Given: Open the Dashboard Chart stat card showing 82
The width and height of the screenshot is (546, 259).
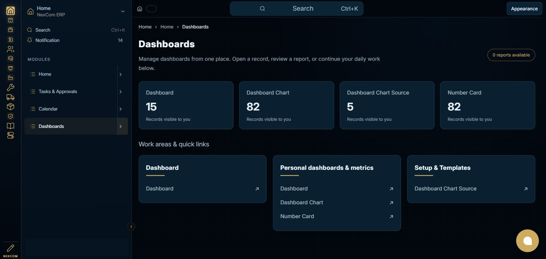Looking at the screenshot, I should [x=287, y=105].
